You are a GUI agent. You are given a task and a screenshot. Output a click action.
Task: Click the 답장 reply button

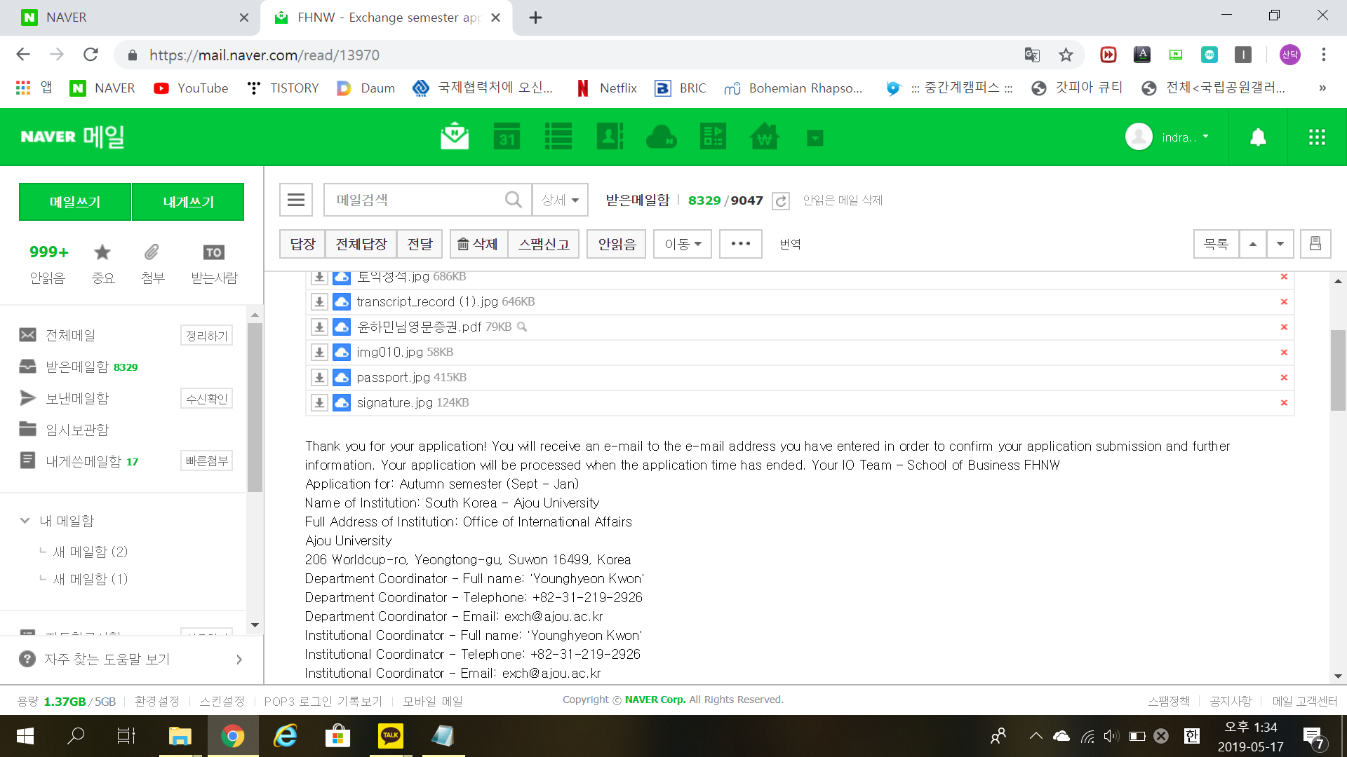[x=302, y=244]
